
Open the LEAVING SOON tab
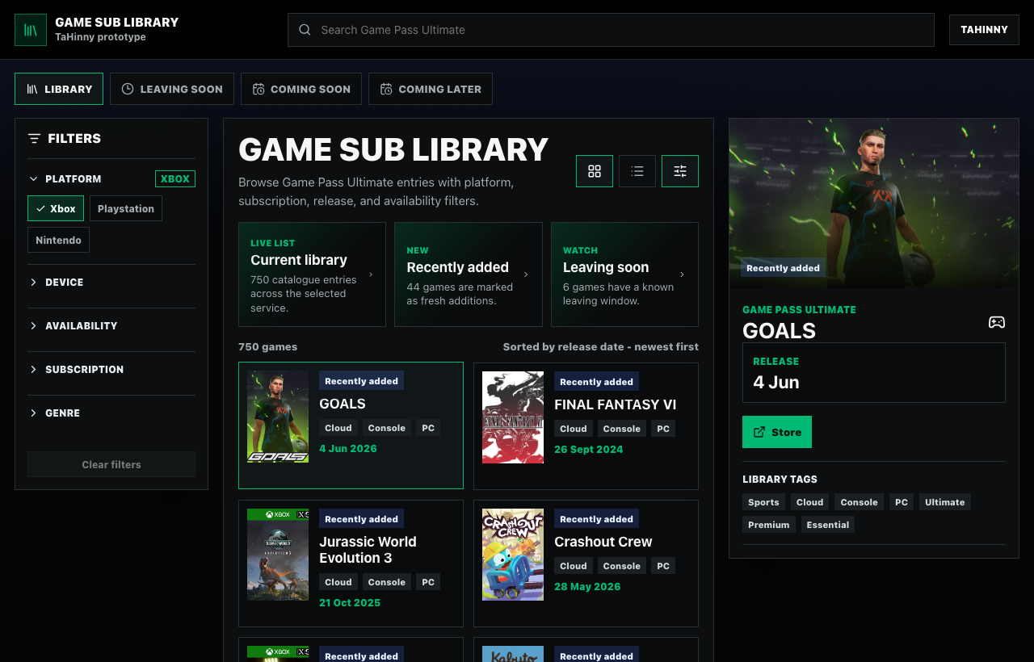click(x=172, y=89)
